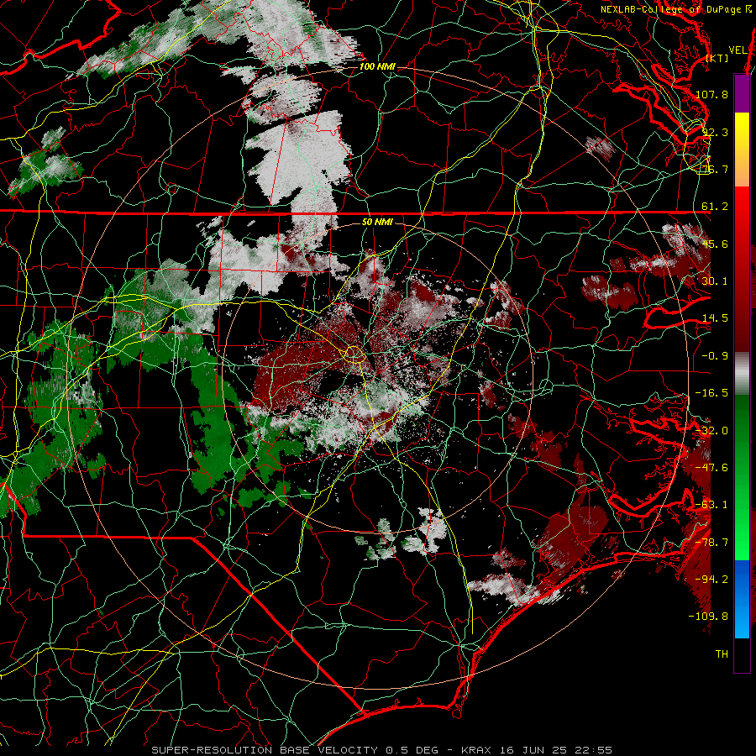Click the -78.7 velocity scale value
Screen dimensions: 756x756
(x=711, y=543)
